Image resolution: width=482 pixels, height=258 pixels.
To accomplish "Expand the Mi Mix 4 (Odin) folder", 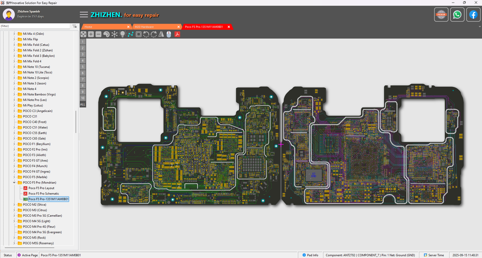I will pos(14,34).
